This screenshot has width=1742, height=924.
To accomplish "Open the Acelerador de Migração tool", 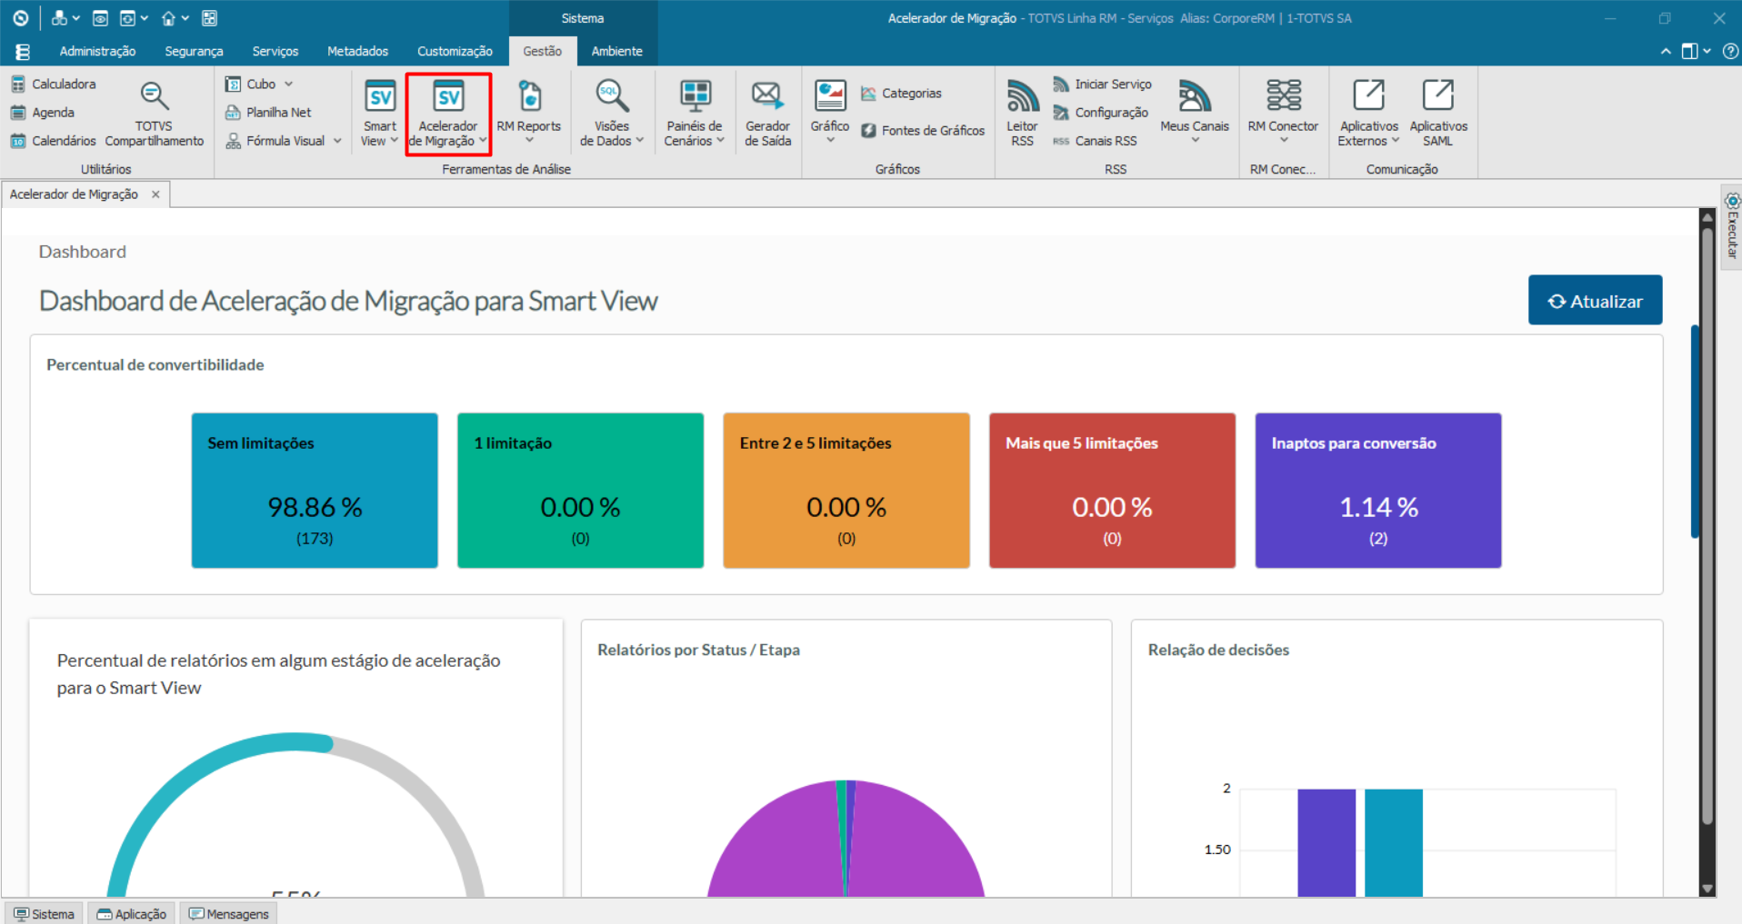I will pos(448,114).
